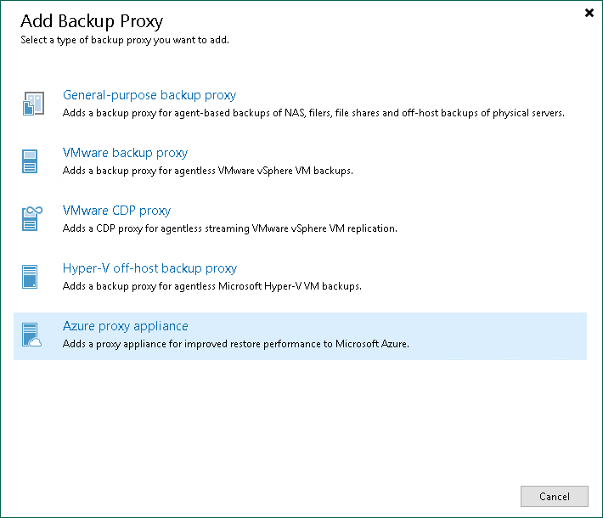Click the agentless VMware vSphere VM backups description
603x518 pixels.
pyautogui.click(x=208, y=171)
